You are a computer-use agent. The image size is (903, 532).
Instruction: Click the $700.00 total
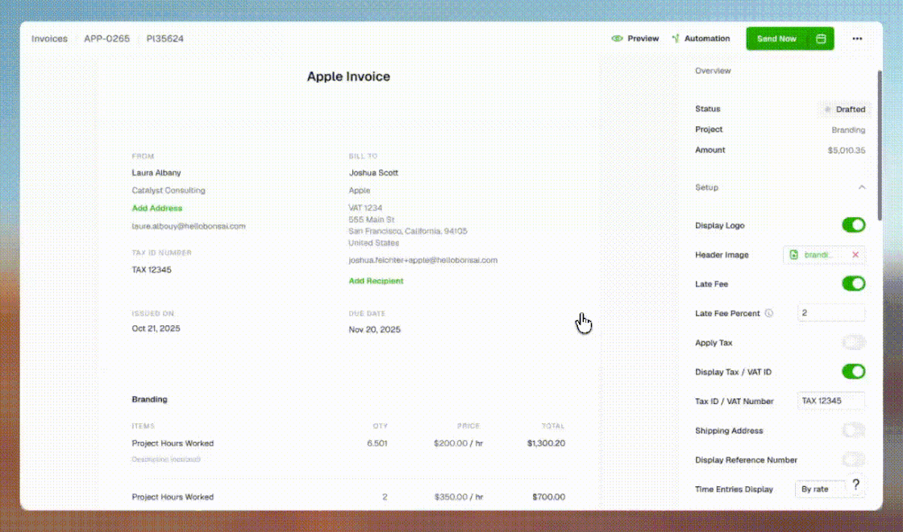[549, 497]
